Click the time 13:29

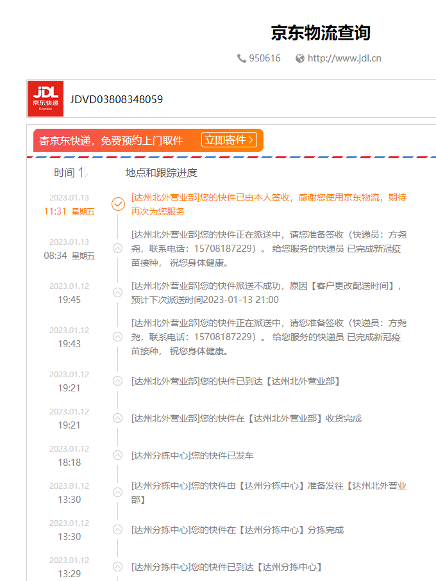(69, 573)
